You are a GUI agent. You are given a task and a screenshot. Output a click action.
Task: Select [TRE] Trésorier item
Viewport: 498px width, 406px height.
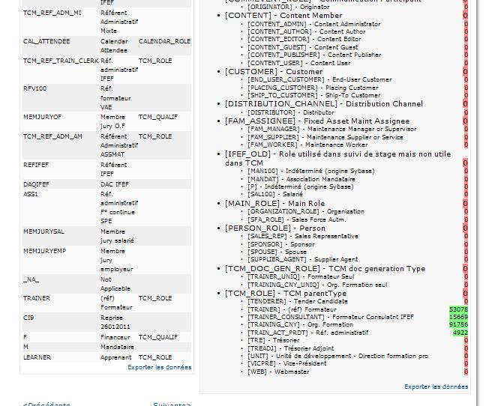273,340
